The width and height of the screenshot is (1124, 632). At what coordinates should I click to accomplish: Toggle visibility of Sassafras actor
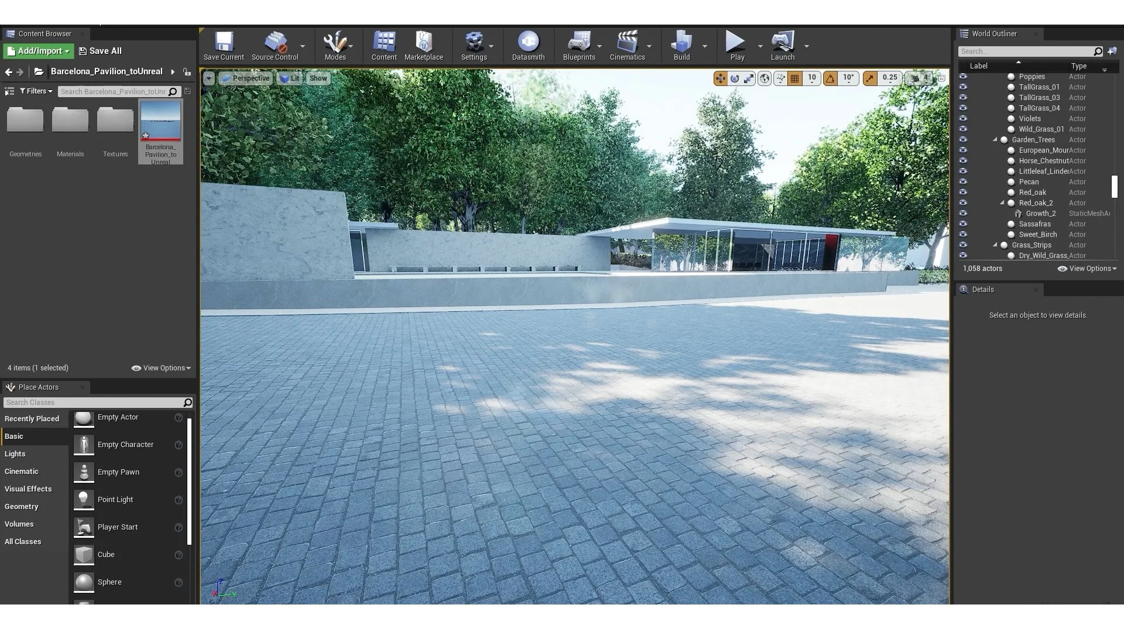[x=963, y=224]
